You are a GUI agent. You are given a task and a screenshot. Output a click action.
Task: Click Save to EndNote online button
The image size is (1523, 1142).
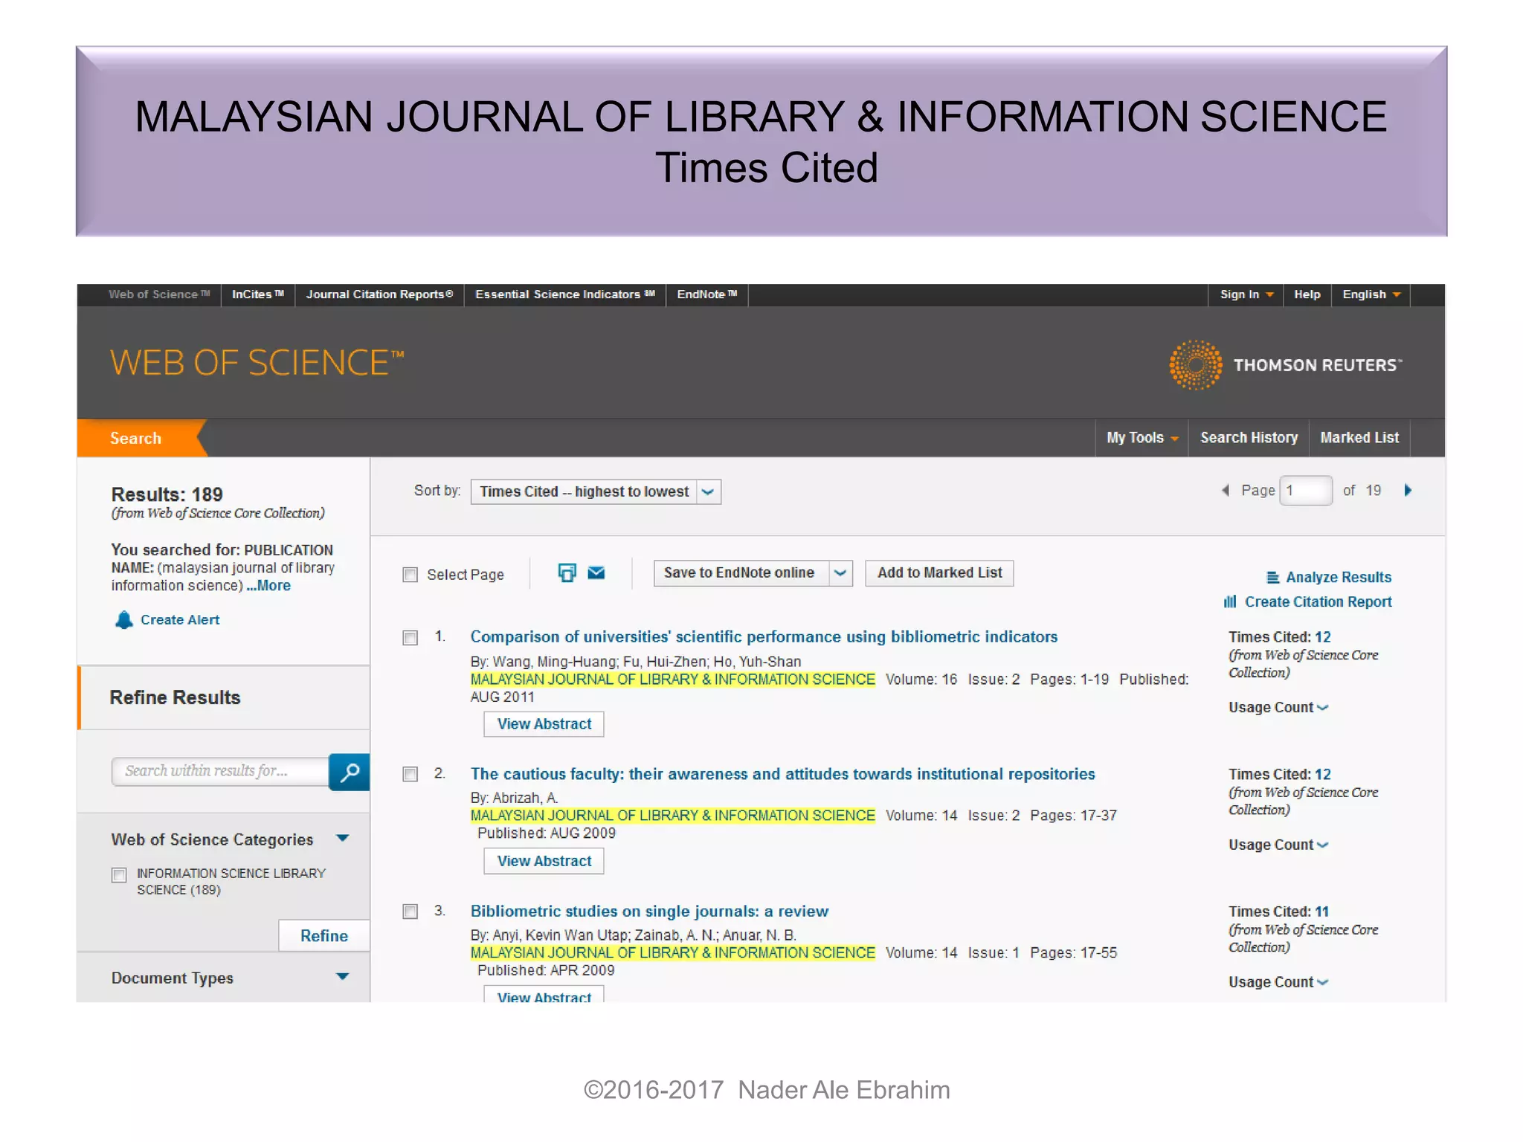pos(741,573)
